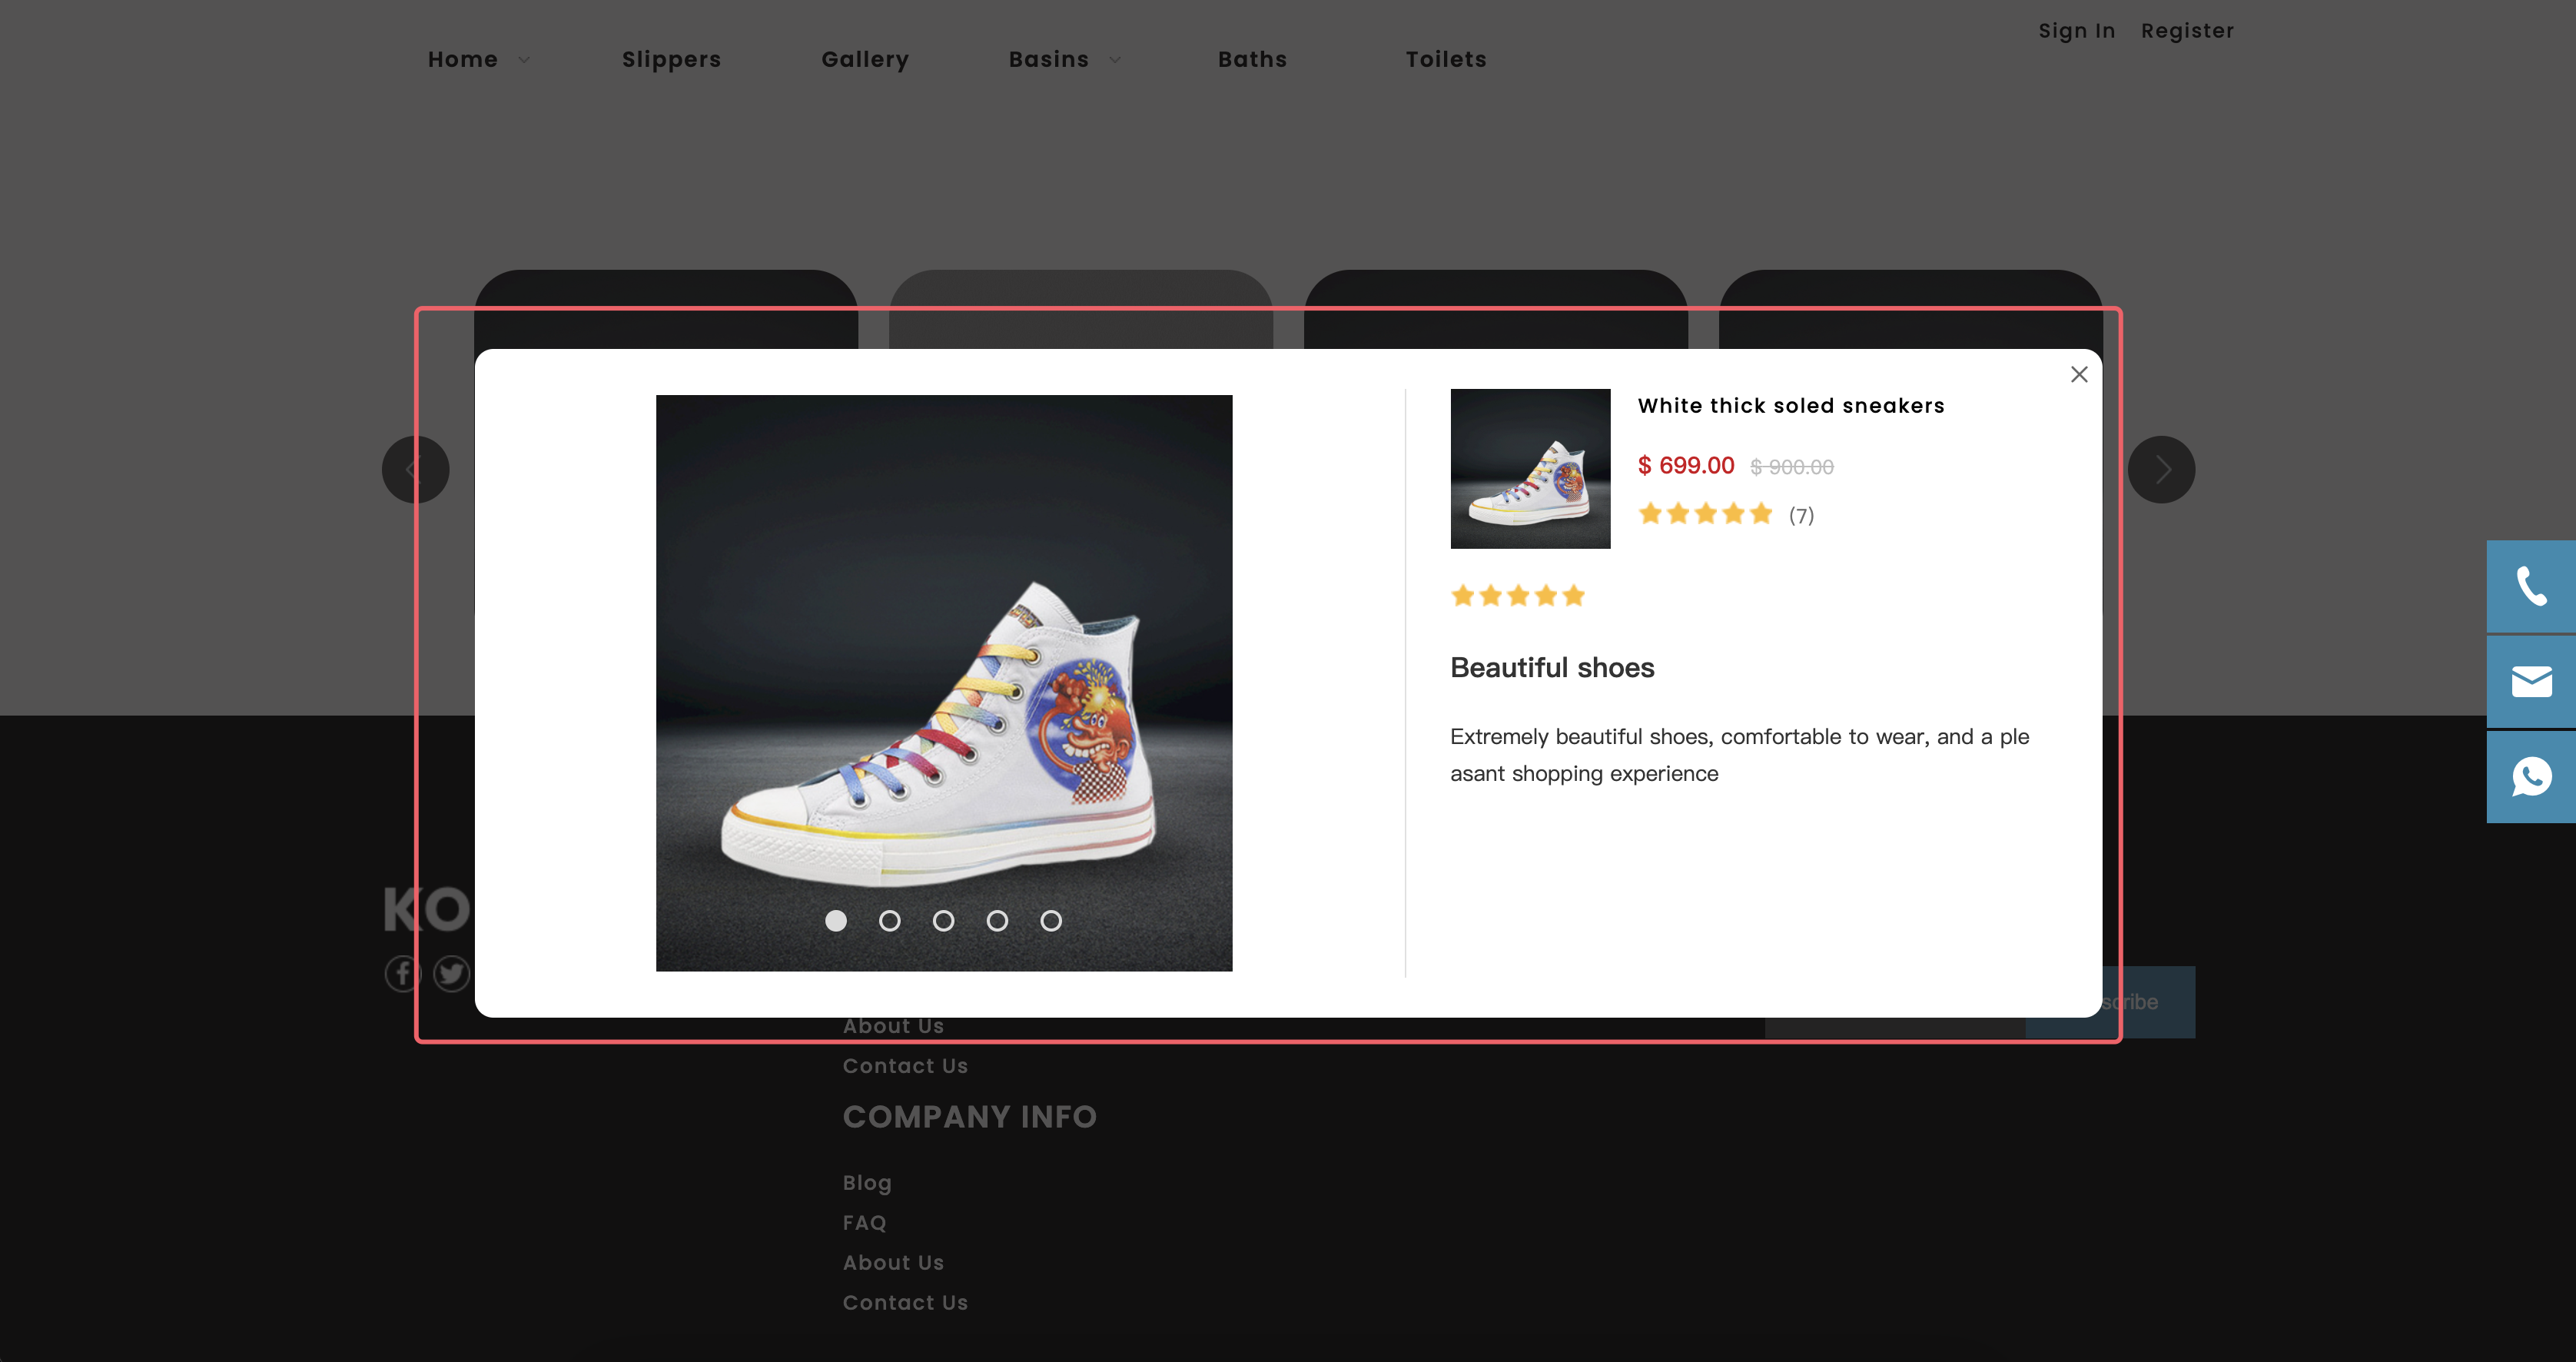Open the email contact icon
Screen dimensions: 2576x1362
pyautogui.click(x=2531, y=682)
